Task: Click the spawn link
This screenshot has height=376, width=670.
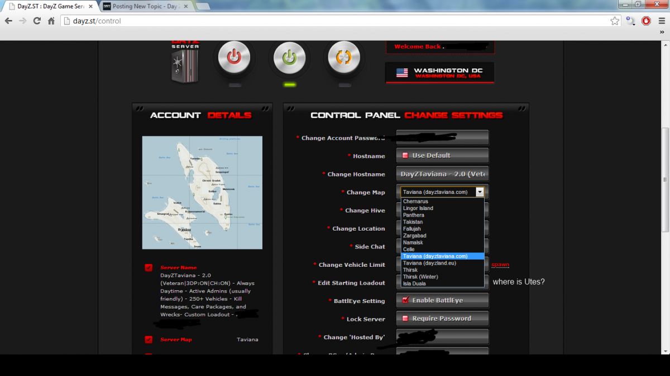Action: click(500, 265)
